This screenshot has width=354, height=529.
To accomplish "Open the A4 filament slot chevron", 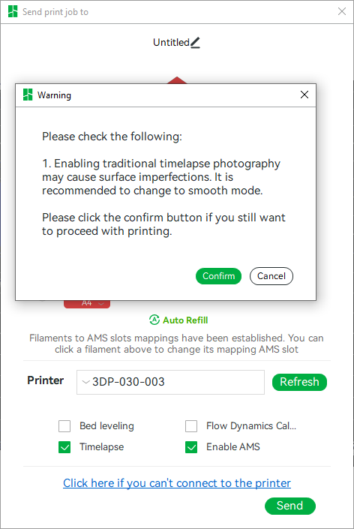I will coord(101,303).
